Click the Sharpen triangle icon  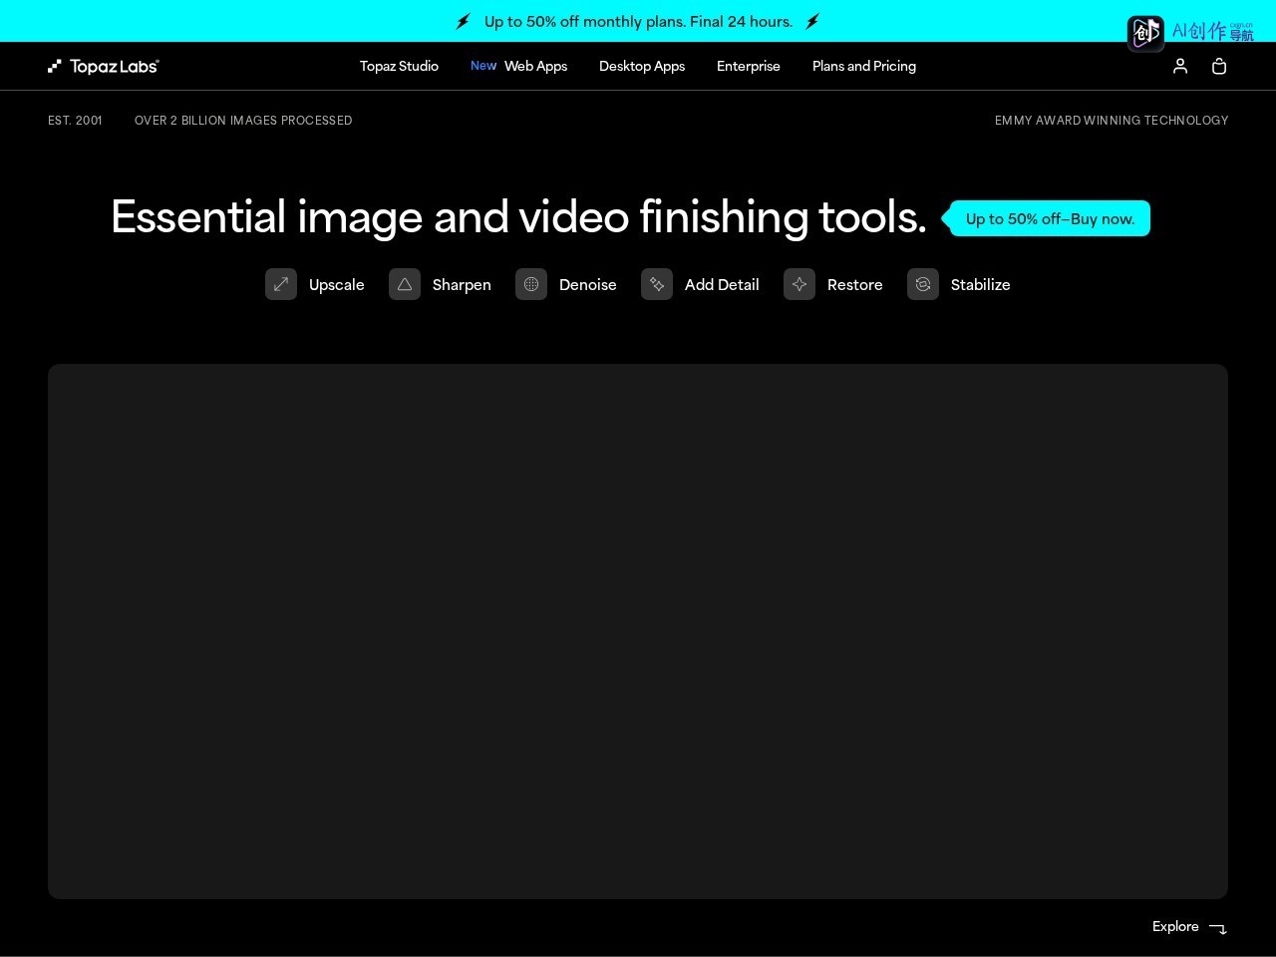[405, 284]
